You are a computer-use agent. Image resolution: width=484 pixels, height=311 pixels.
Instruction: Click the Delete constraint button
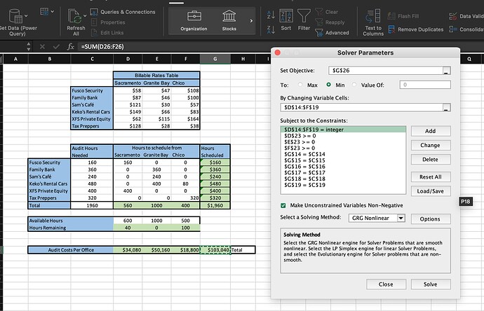click(430, 160)
